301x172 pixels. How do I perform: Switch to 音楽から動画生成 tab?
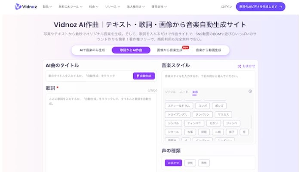pyautogui.click(x=209, y=50)
